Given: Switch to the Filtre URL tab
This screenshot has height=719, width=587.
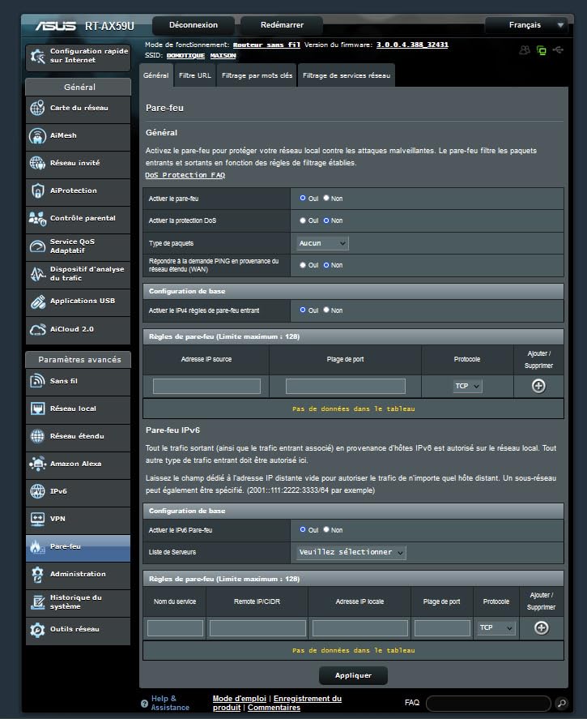Looking at the screenshot, I should point(194,75).
